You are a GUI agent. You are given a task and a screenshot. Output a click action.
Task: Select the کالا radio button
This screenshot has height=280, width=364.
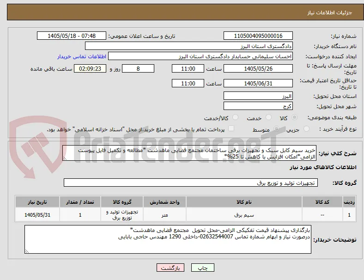(294, 117)
